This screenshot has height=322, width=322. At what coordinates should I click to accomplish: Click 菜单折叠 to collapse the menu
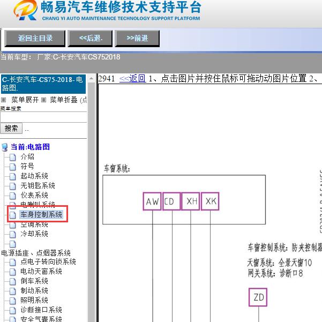click(64, 100)
